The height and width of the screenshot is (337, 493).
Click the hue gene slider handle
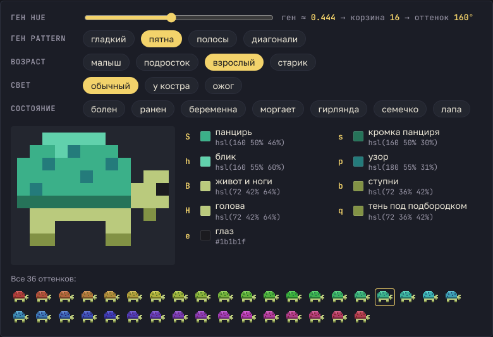[171, 18]
